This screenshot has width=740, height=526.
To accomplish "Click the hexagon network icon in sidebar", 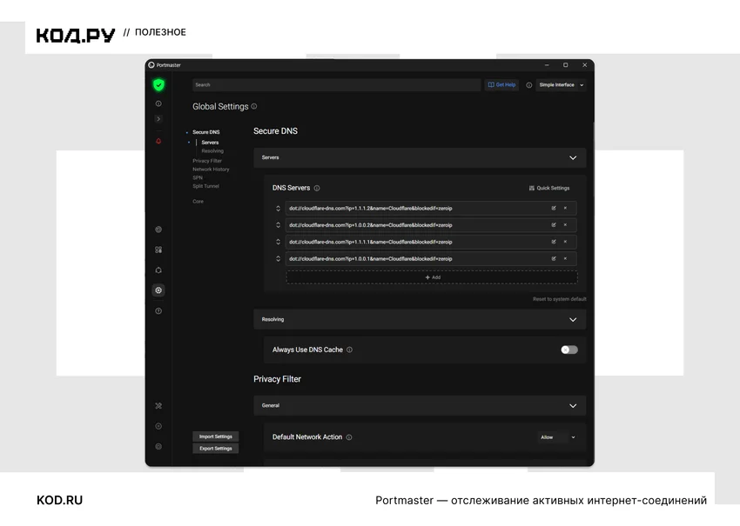I will tap(158, 270).
